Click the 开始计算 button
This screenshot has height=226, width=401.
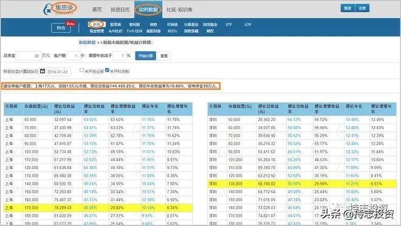point(146,56)
